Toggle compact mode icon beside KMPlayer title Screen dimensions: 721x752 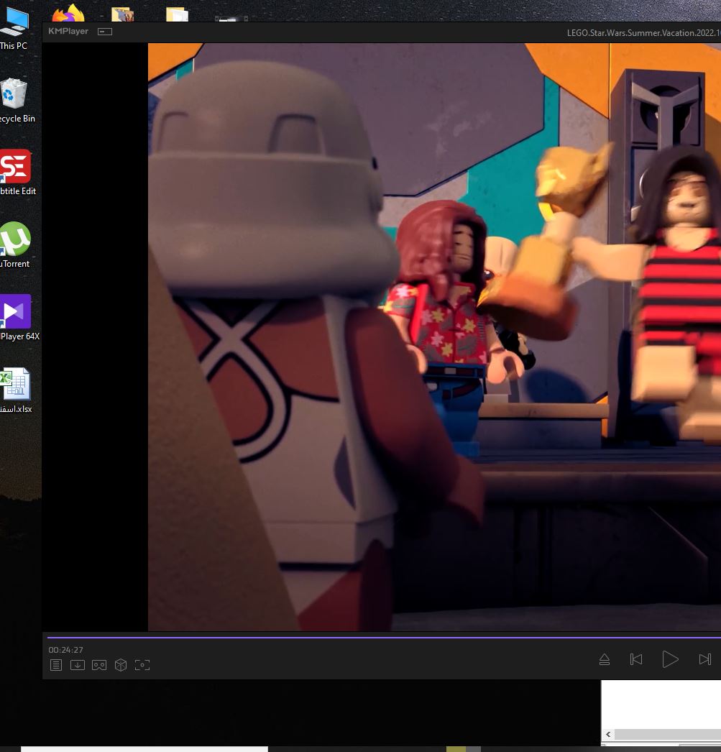(x=105, y=32)
